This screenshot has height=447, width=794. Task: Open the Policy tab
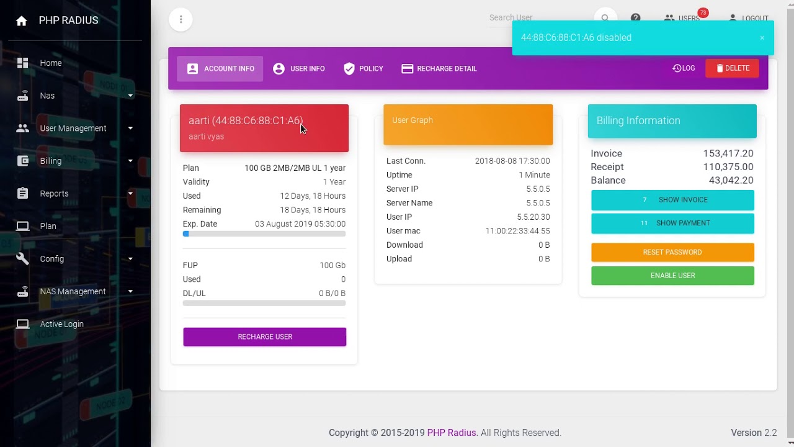click(x=364, y=69)
